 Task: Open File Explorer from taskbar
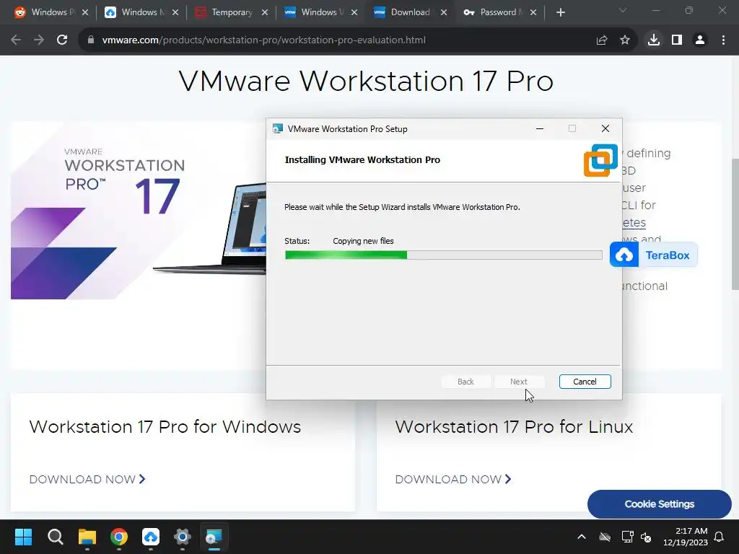[x=87, y=537]
